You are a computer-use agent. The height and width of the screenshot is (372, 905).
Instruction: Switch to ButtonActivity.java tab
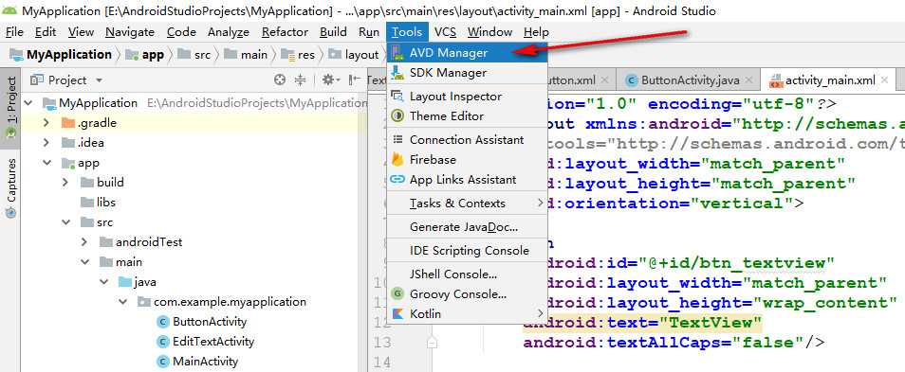click(x=690, y=80)
